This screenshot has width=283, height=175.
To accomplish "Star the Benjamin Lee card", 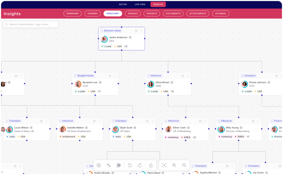I will tap(110, 76).
